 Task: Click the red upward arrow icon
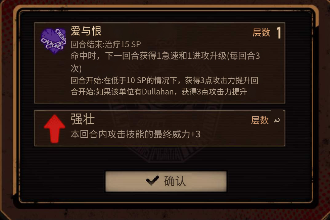(x=54, y=129)
